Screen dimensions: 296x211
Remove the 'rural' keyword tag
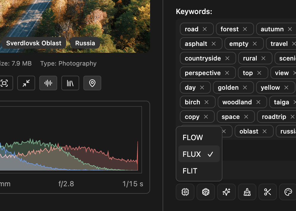coord(264,58)
